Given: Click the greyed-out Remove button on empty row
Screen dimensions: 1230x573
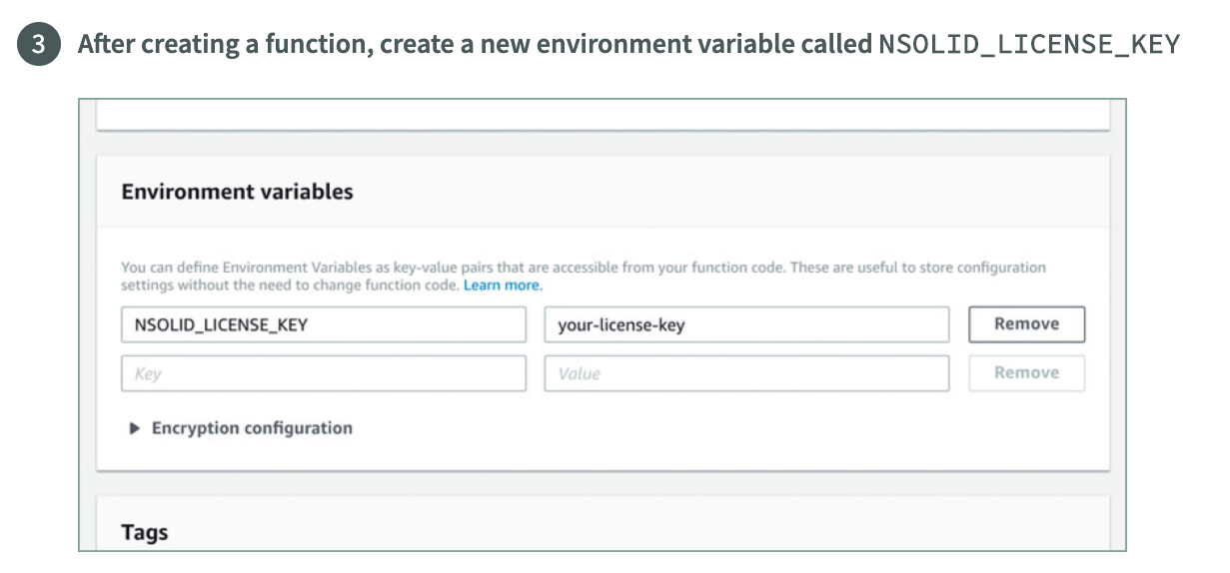Looking at the screenshot, I should (x=1026, y=372).
